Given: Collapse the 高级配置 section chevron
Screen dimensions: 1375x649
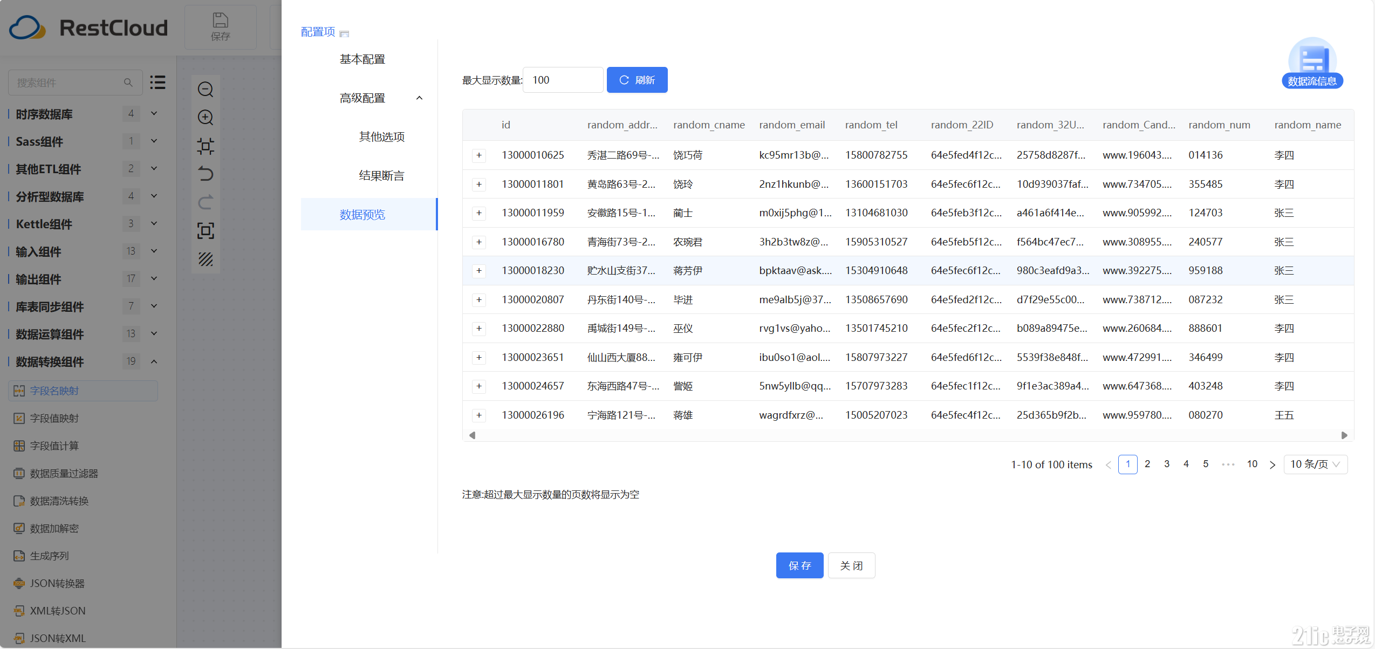Looking at the screenshot, I should pyautogui.click(x=419, y=98).
